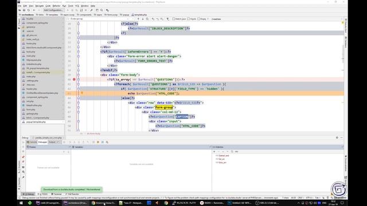Open the VCS menu
This screenshot has width=367, height=206.
(x=77, y=6)
